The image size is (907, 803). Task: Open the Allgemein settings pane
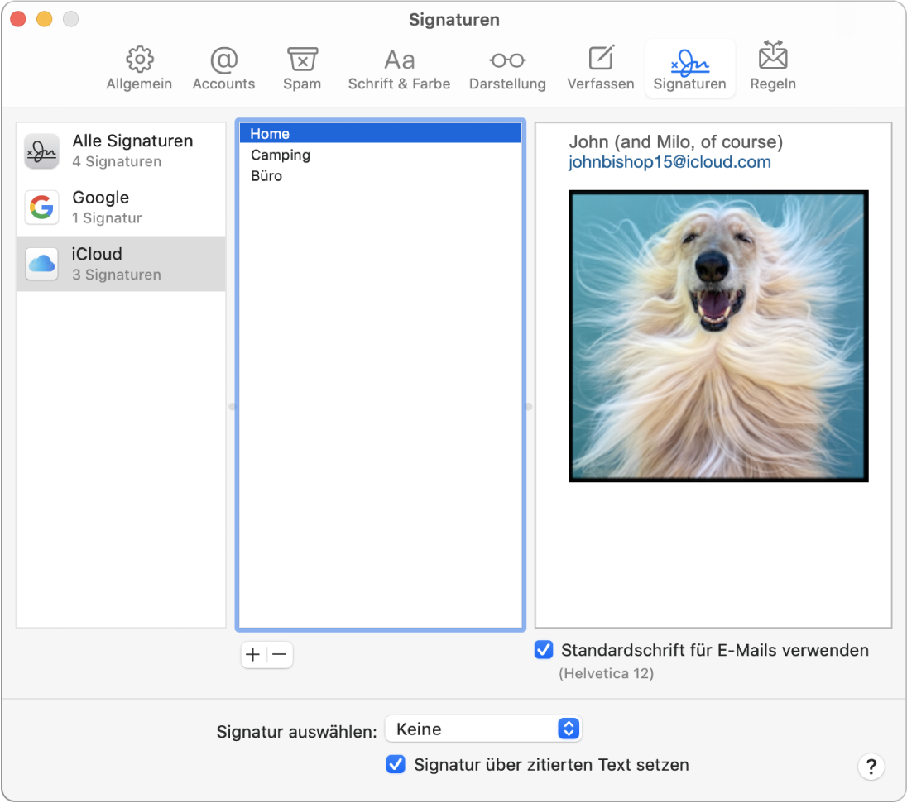coord(139,68)
